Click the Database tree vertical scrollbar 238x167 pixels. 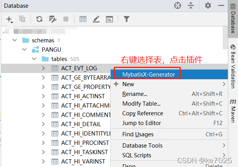coord(225,38)
